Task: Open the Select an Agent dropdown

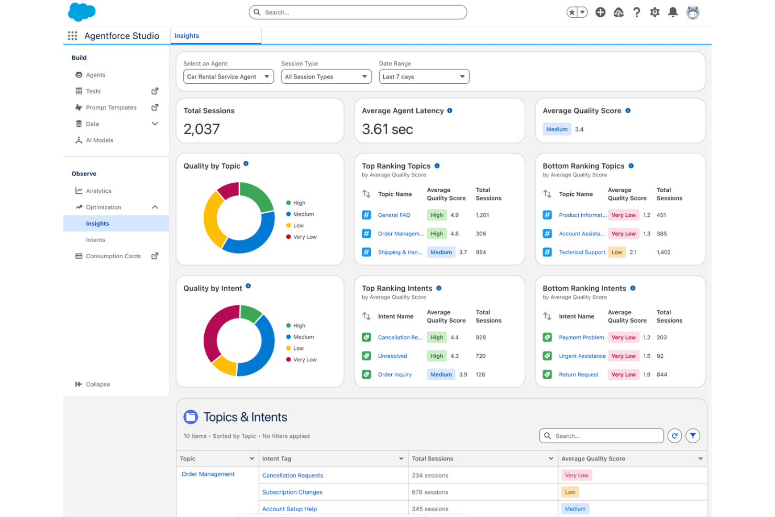Action: pyautogui.click(x=228, y=76)
